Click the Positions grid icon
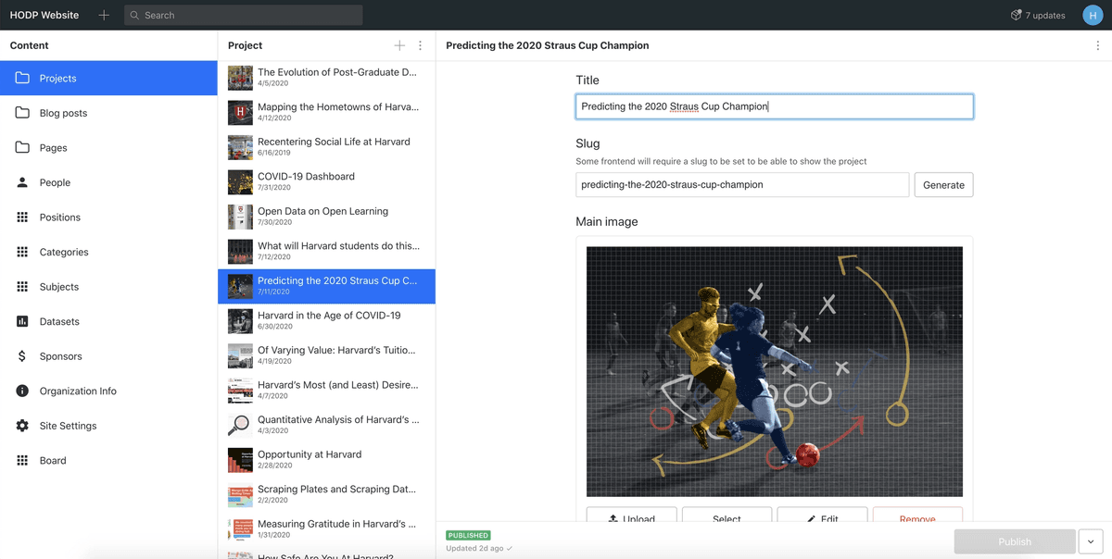Image resolution: width=1112 pixels, height=559 pixels. tap(22, 217)
